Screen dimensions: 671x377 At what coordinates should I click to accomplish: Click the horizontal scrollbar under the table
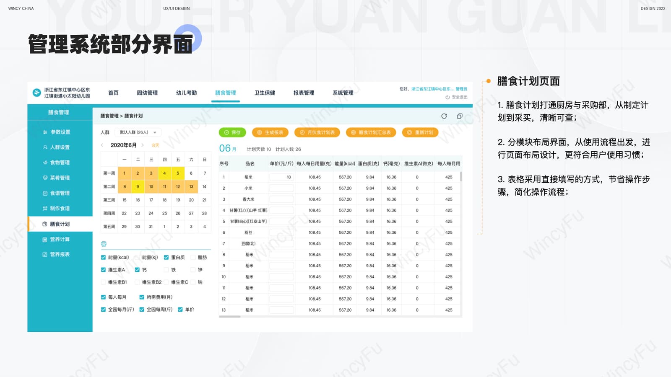[230, 317]
